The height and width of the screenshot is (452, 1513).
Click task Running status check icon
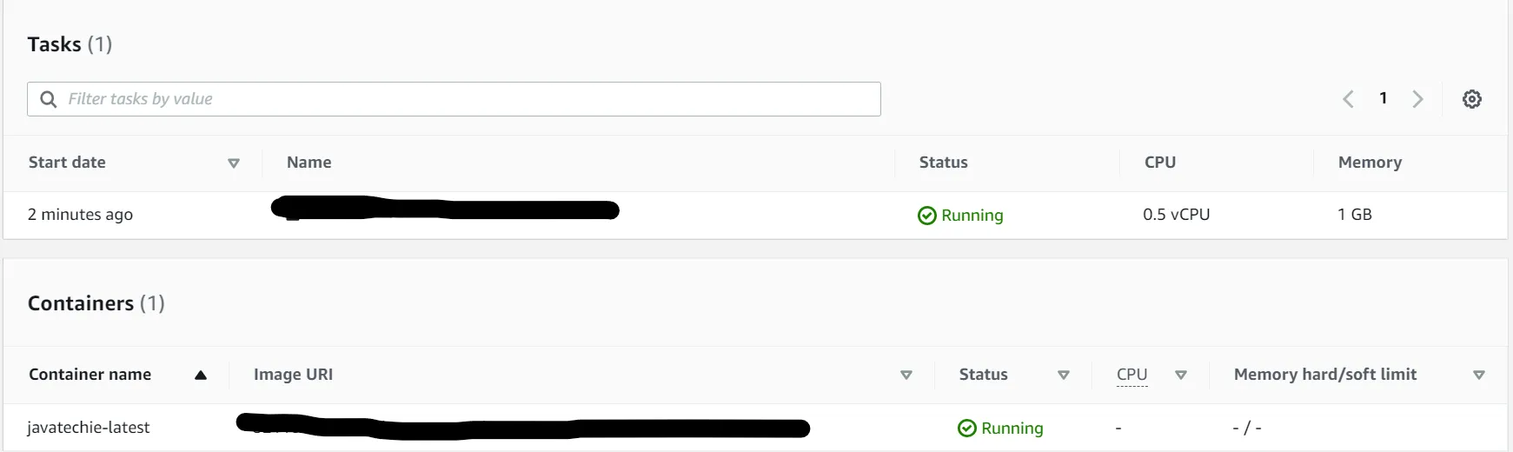pos(926,216)
